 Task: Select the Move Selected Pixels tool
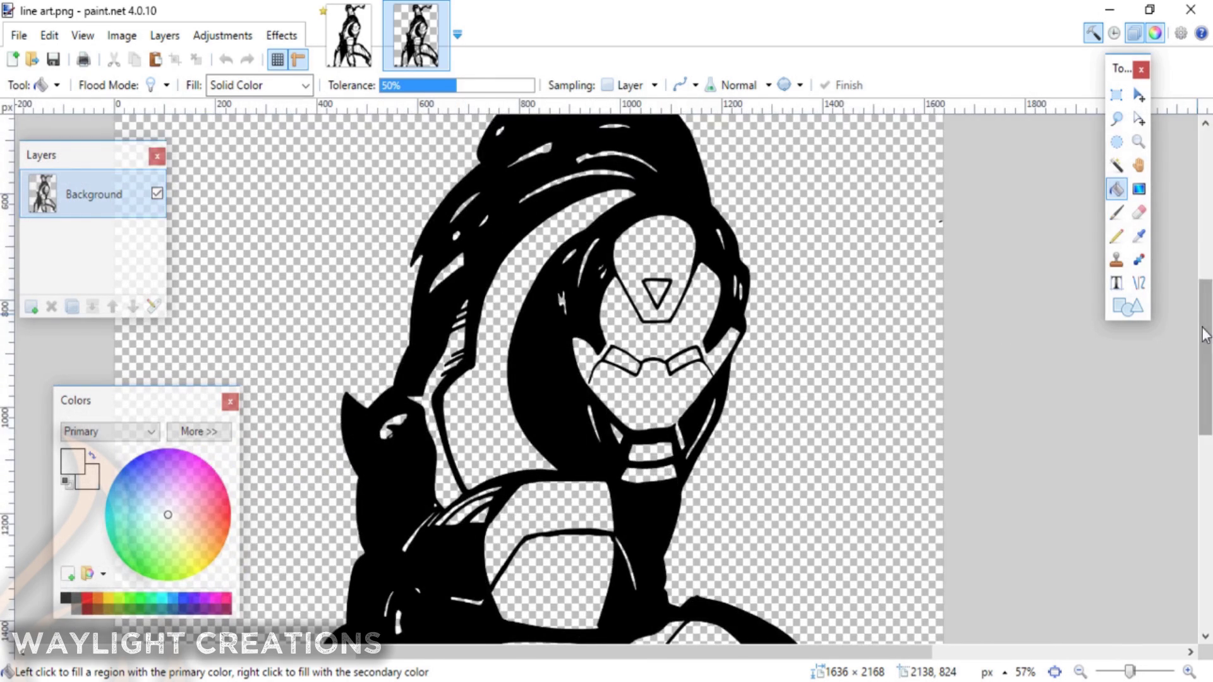(x=1138, y=95)
